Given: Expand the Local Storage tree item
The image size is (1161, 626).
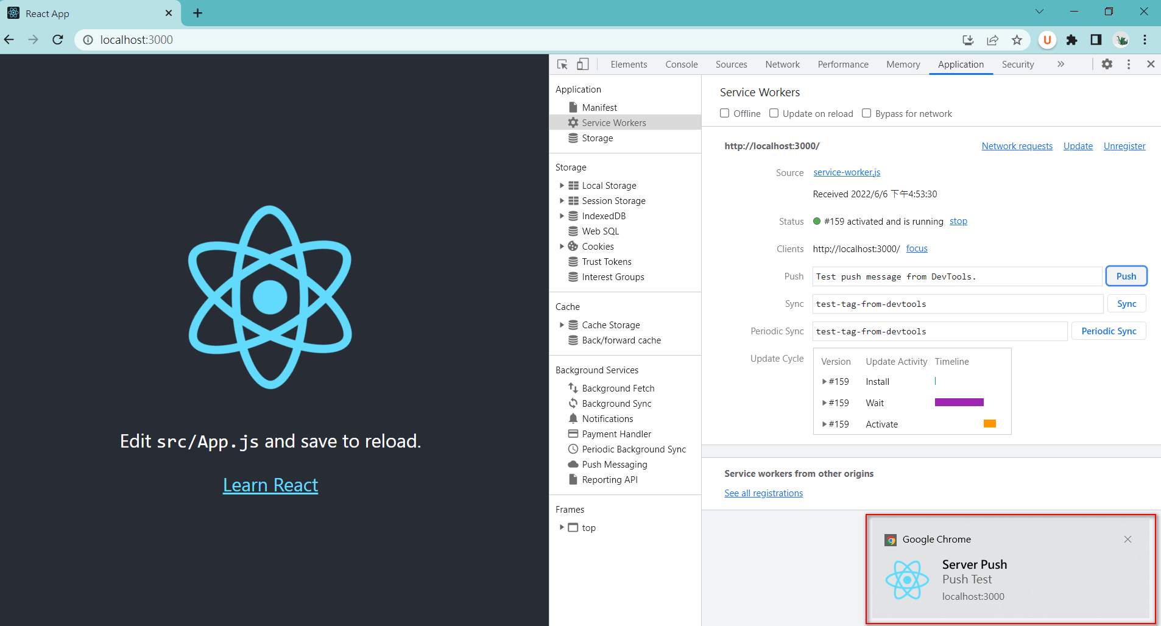Looking at the screenshot, I should 562,186.
